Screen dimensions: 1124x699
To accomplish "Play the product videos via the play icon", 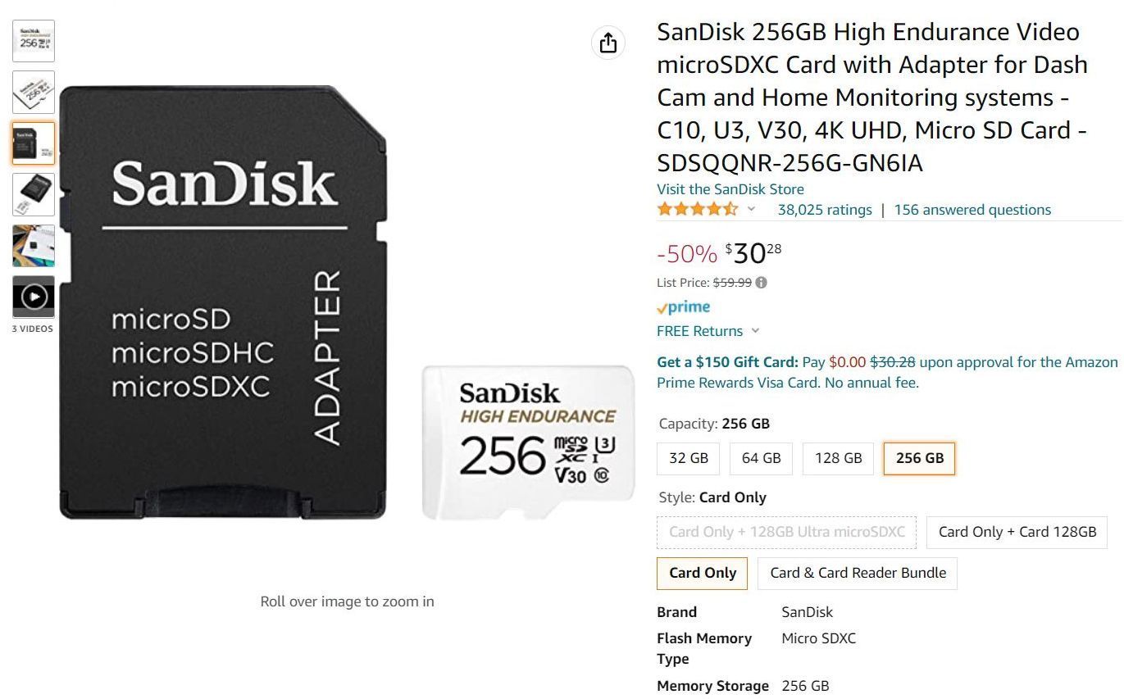I will point(33,297).
